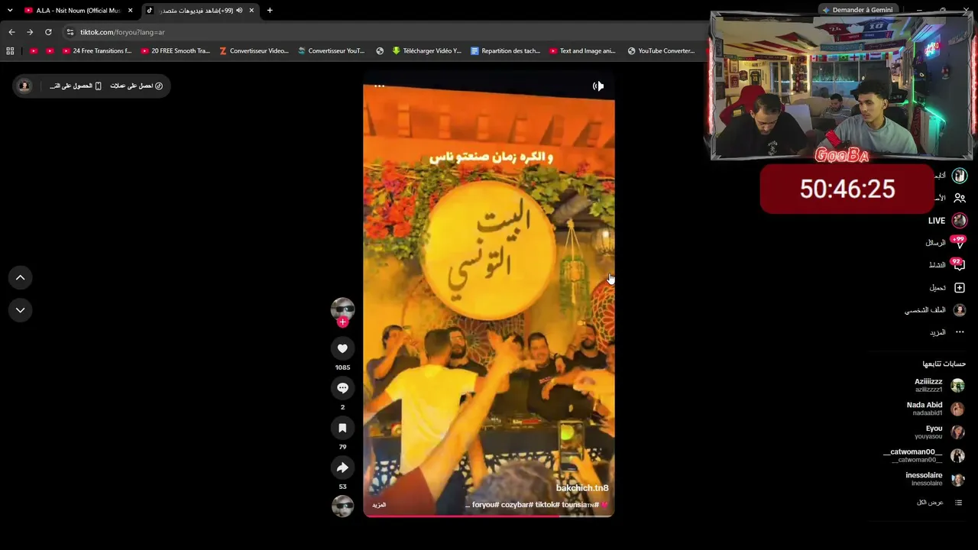The height and width of the screenshot is (550, 978).
Task: Open the LIVE section in the sidebar
Action: pos(947,221)
